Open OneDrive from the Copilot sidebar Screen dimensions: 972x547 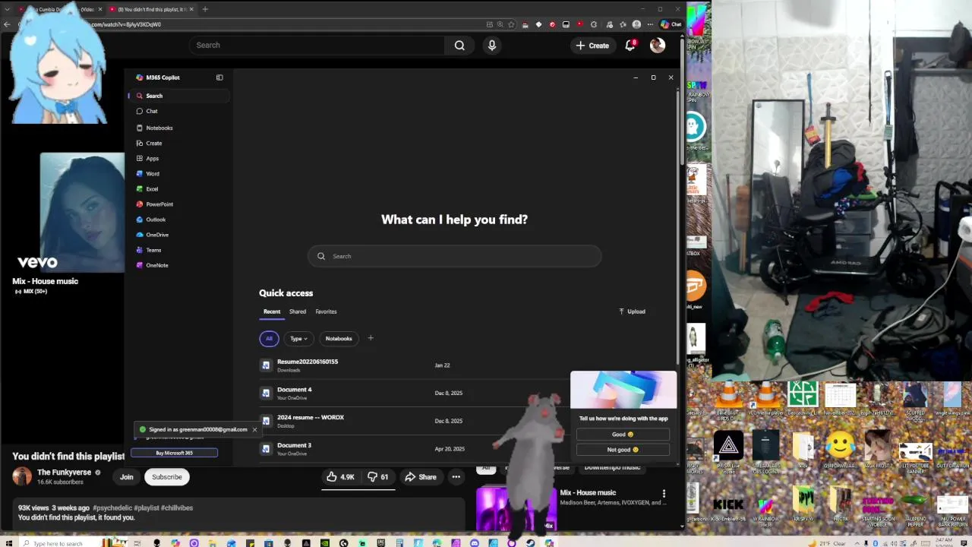coord(156,235)
